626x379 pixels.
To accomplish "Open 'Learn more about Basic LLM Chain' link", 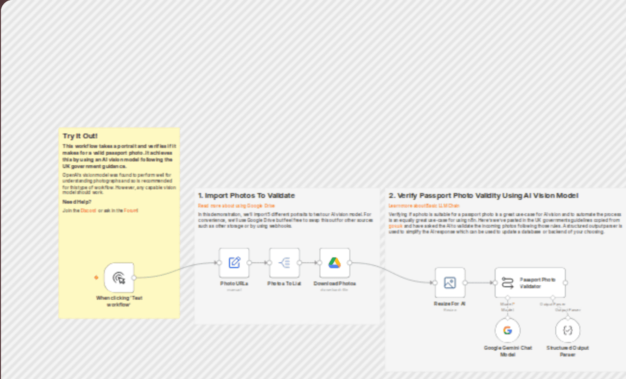I will [424, 206].
